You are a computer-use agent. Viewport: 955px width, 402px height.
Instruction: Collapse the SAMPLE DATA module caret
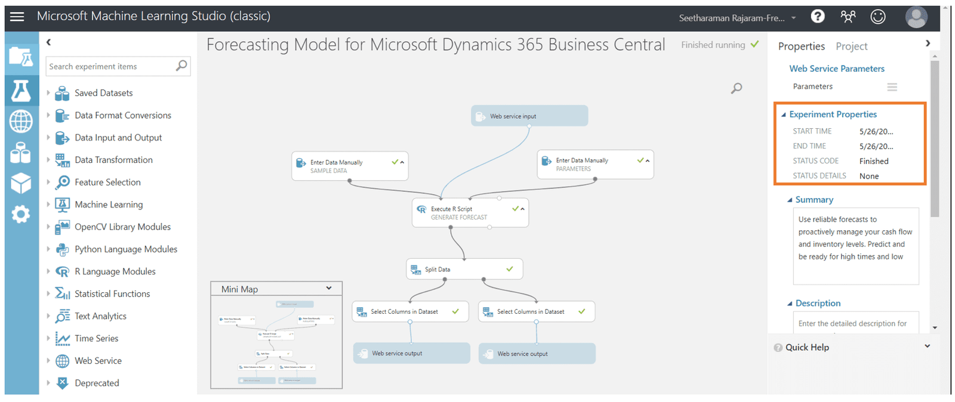pyautogui.click(x=402, y=162)
